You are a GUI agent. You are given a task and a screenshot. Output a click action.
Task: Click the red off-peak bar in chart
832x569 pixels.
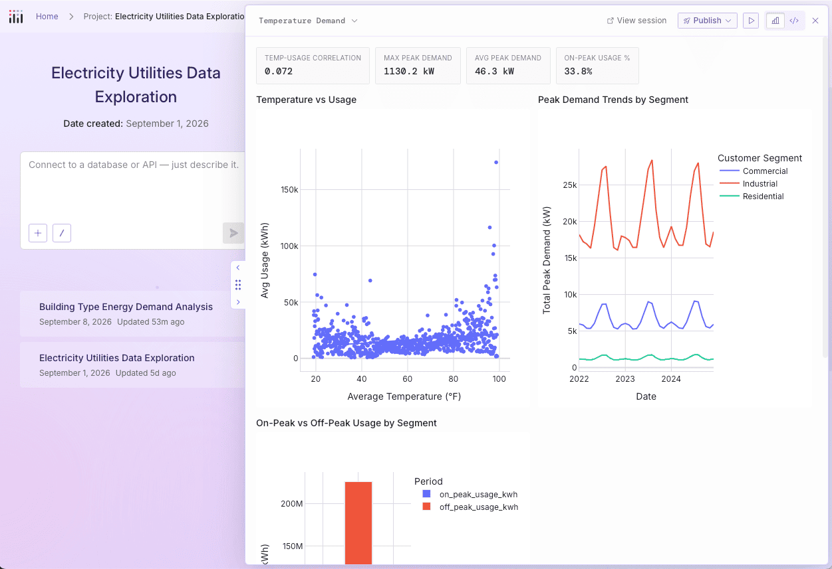tap(358, 525)
